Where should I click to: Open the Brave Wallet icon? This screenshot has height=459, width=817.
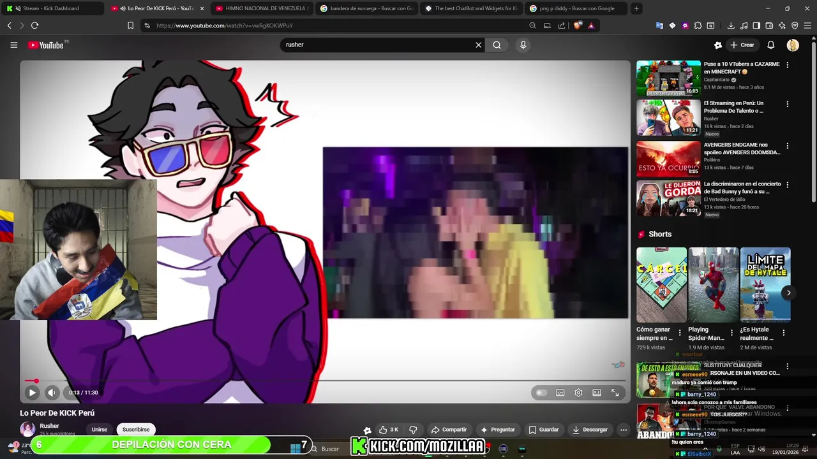pos(769,25)
